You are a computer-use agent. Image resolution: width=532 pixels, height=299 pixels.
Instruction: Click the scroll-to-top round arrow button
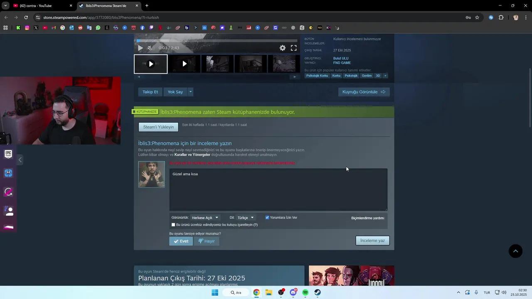pyautogui.click(x=515, y=251)
